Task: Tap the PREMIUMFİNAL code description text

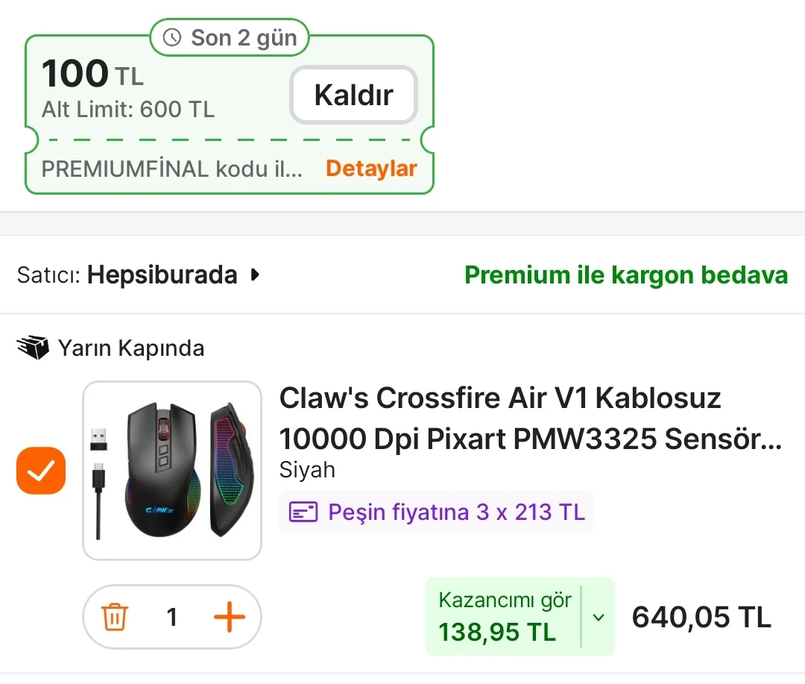Action: click(x=171, y=169)
